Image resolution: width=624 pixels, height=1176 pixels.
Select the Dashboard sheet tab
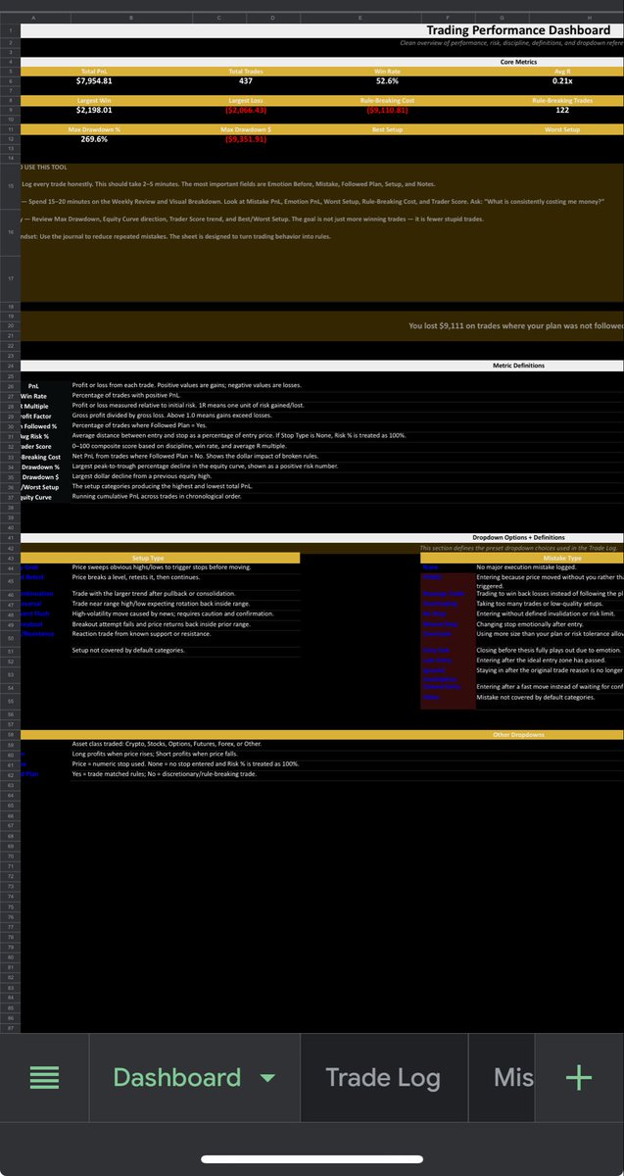click(177, 1078)
